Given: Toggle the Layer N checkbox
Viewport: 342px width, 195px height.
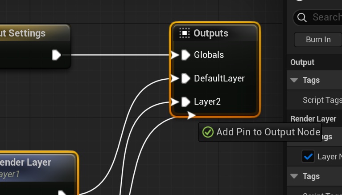Looking at the screenshot, I should [308, 157].
